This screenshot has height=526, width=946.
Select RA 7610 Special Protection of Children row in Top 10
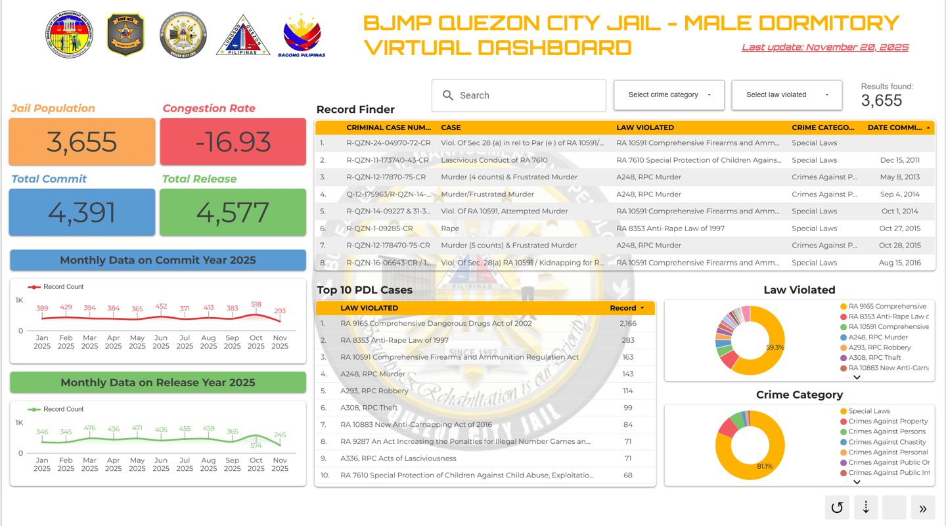(485, 475)
